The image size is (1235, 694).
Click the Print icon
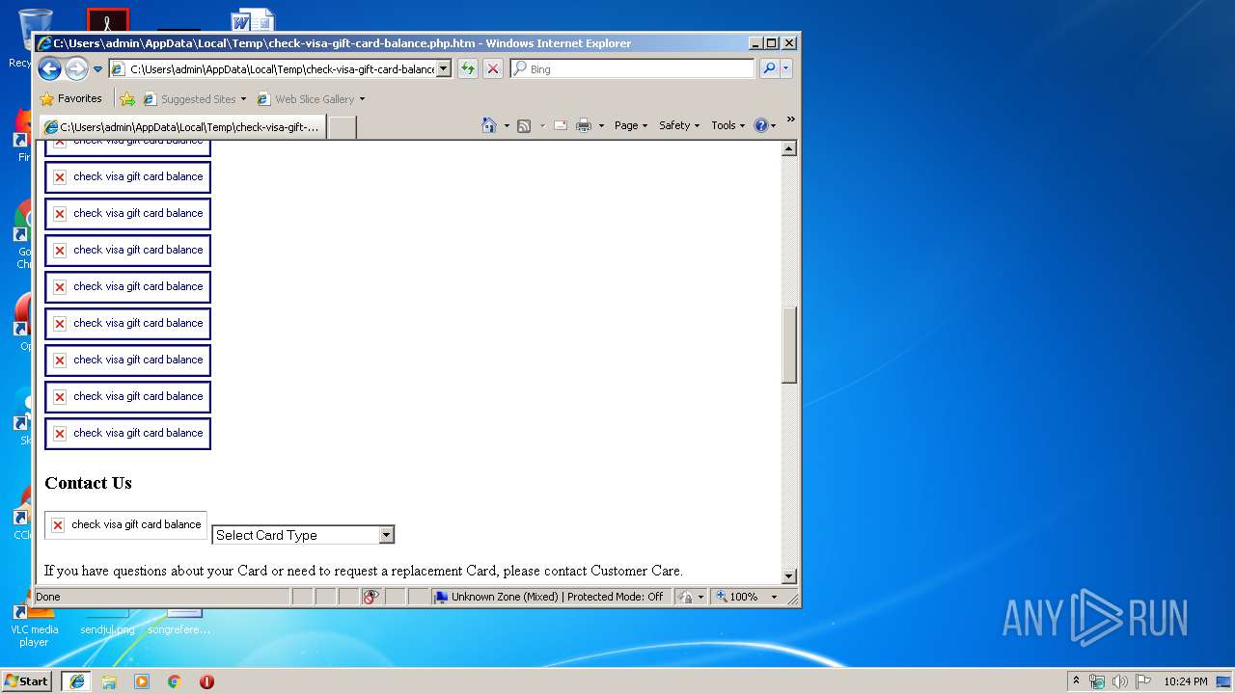(x=584, y=125)
